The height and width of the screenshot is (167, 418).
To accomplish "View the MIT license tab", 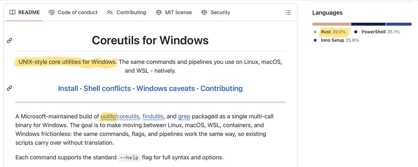I will 174,12.
